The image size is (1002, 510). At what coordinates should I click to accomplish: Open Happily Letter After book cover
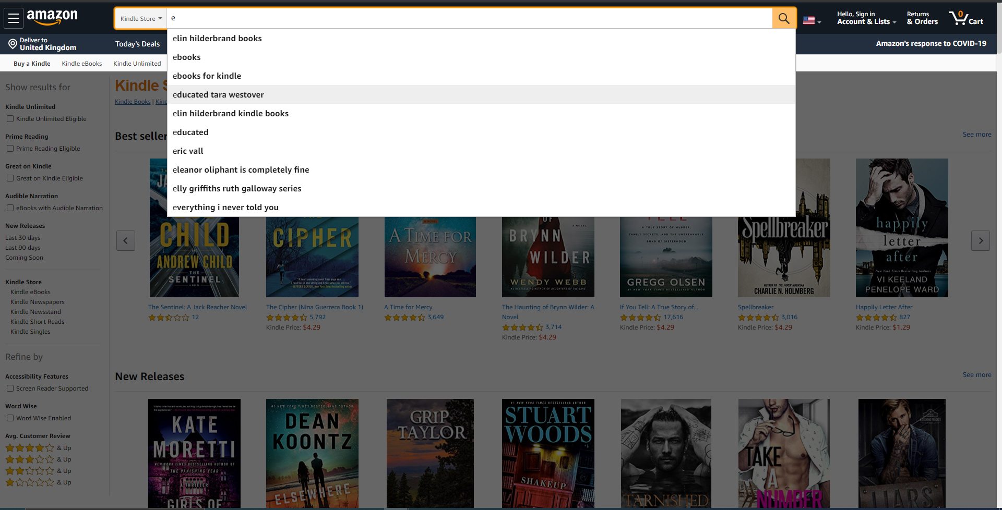902,228
